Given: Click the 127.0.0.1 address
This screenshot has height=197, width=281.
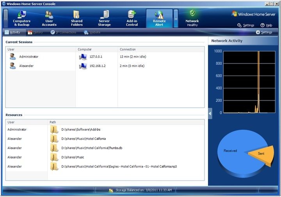Looking at the screenshot, I should 96,57.
